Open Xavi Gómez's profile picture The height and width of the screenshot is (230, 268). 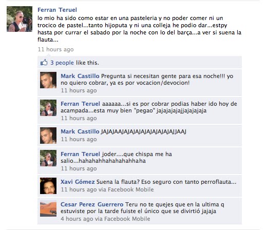tap(48, 186)
